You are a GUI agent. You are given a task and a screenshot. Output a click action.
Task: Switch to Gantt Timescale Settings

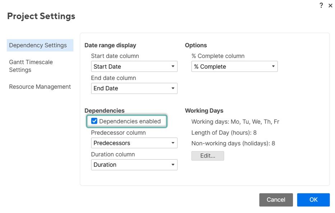pyautogui.click(x=31, y=66)
